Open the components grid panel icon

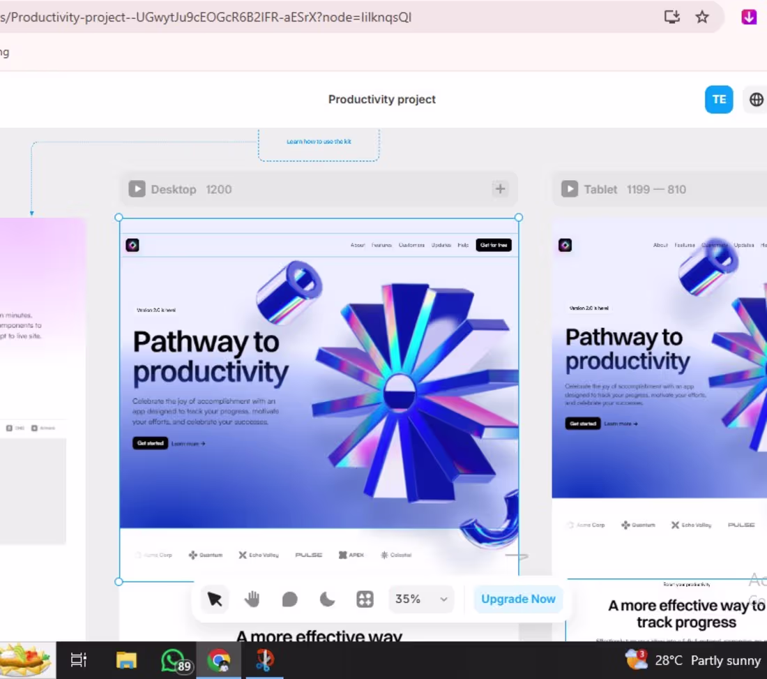tap(365, 599)
